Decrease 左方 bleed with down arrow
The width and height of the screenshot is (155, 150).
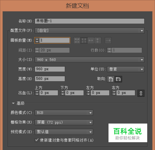coord(88,94)
